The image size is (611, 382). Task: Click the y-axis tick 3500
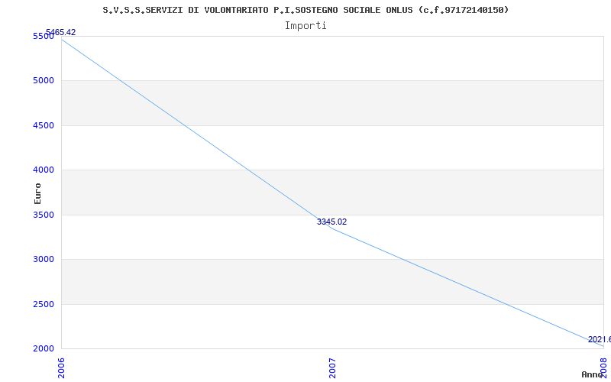click(x=43, y=215)
